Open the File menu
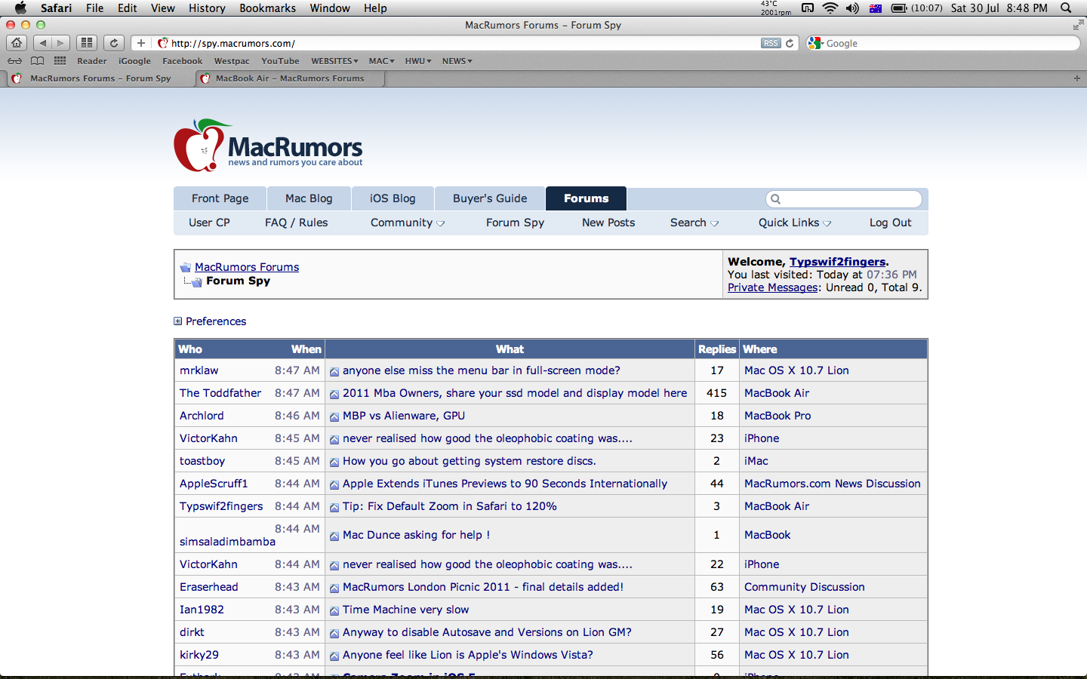 coord(95,8)
